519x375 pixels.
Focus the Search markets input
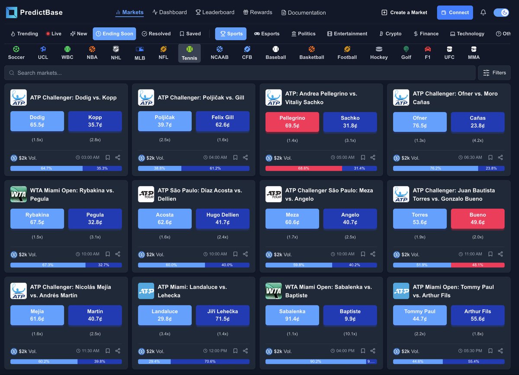(x=240, y=73)
